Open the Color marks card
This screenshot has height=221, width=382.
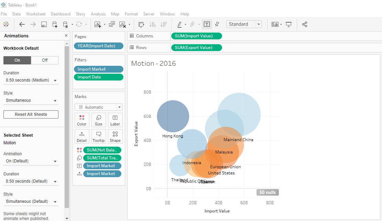82,120
